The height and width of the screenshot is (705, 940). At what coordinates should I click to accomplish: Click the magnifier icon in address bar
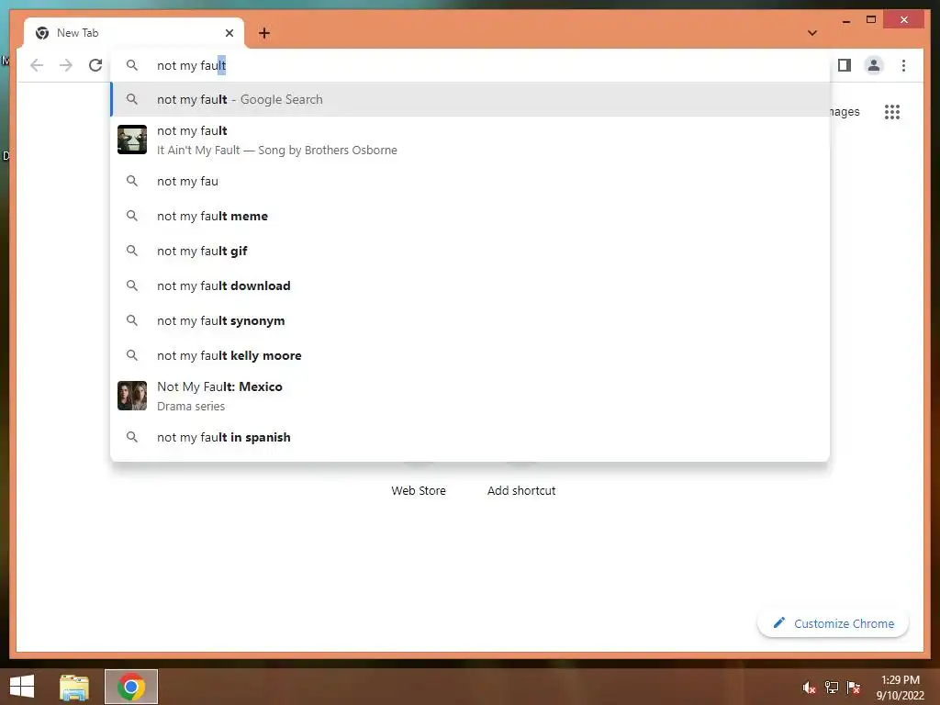tap(132, 65)
